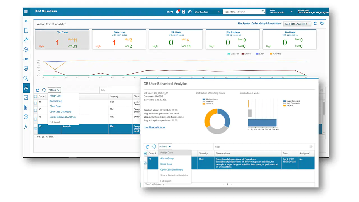
Task: Choose Open Case Dashboard in main Actions menu
Action: 60,112
